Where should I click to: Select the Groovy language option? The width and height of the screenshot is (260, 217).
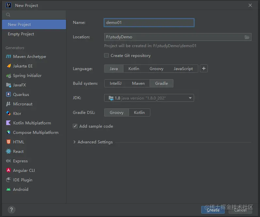(156, 69)
